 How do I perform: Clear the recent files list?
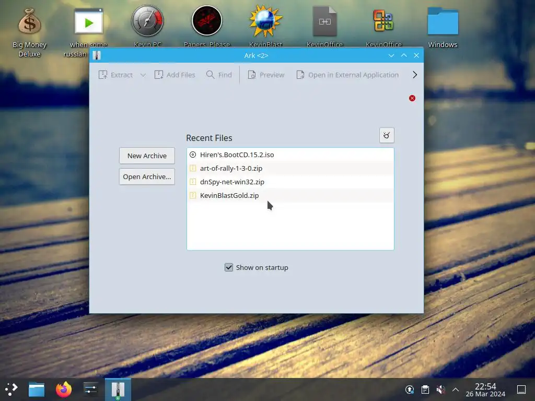pos(387,135)
